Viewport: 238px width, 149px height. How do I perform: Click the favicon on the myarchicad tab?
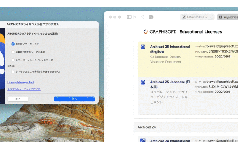[x=221, y=17]
